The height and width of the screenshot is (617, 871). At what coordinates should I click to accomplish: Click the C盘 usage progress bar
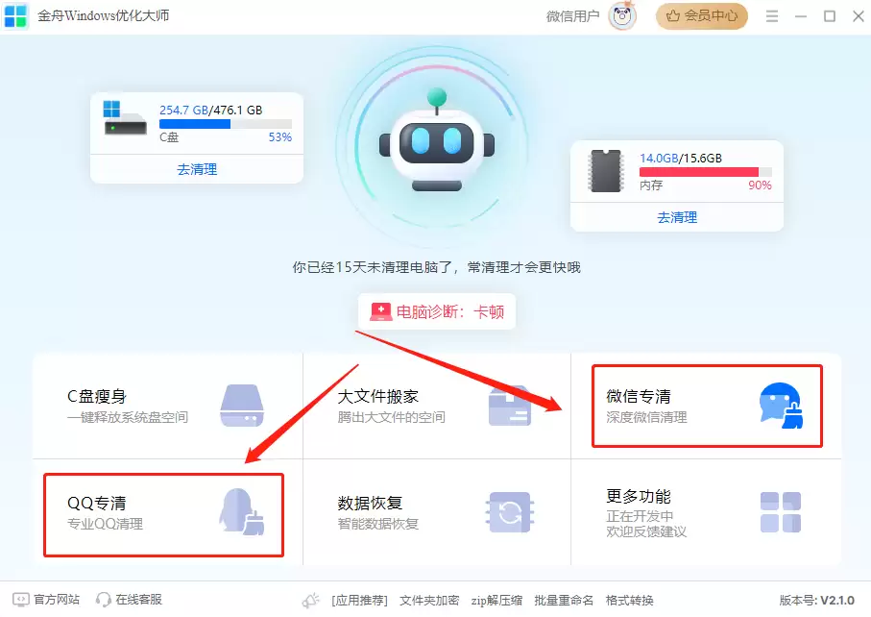(225, 124)
